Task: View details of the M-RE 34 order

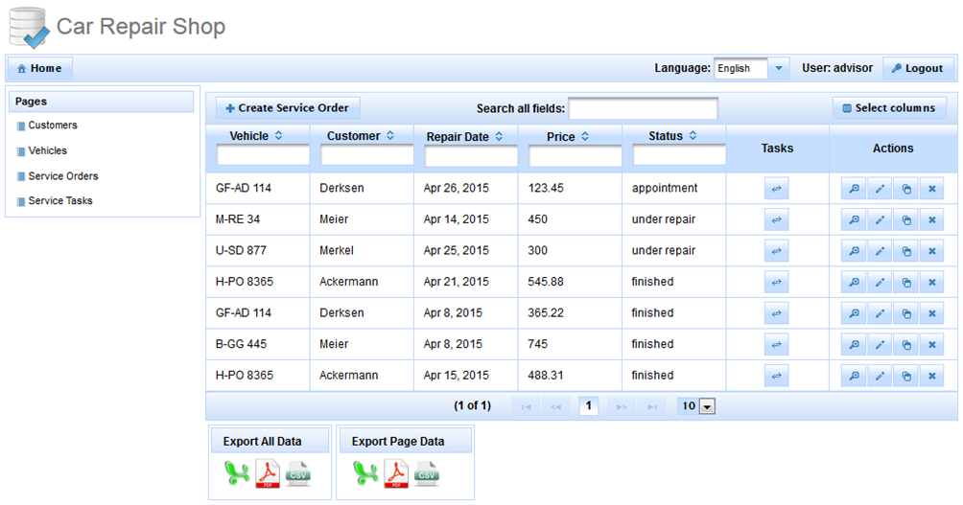Action: [x=854, y=219]
